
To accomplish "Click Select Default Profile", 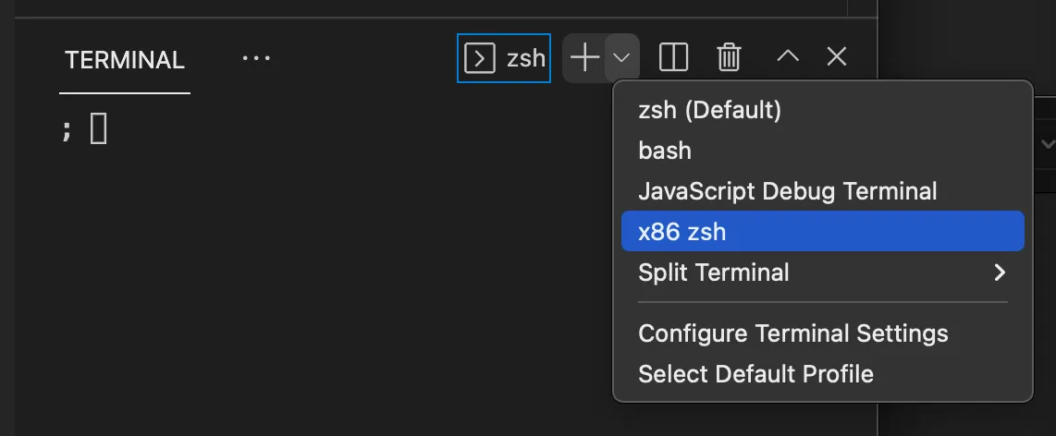I will pos(755,374).
